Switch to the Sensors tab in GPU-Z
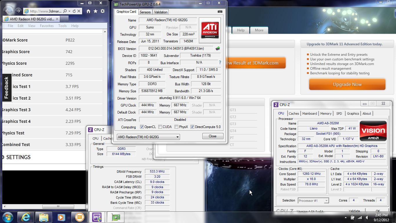 pyautogui.click(x=145, y=12)
